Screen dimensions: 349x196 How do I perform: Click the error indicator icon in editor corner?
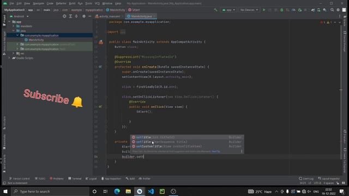(x=322, y=22)
